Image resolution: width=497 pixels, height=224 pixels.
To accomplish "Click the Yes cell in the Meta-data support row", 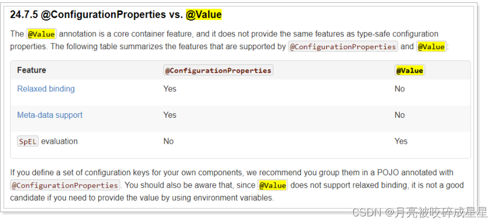I will pos(170,115).
